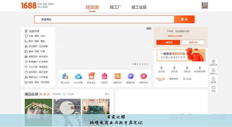Viewport: 232px width, 127px height.
Task: Open the 汽车用品 category link
Action: coord(45,82)
